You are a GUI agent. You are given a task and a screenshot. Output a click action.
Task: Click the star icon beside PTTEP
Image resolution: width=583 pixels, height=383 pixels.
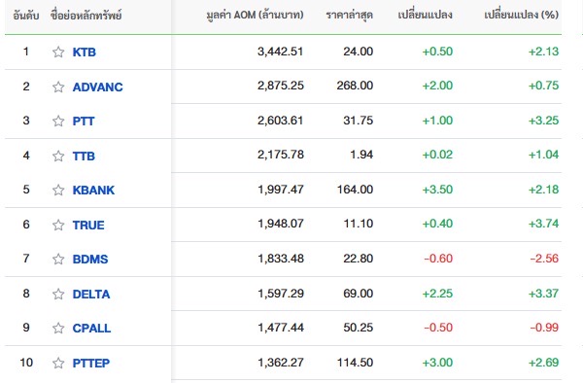58,363
